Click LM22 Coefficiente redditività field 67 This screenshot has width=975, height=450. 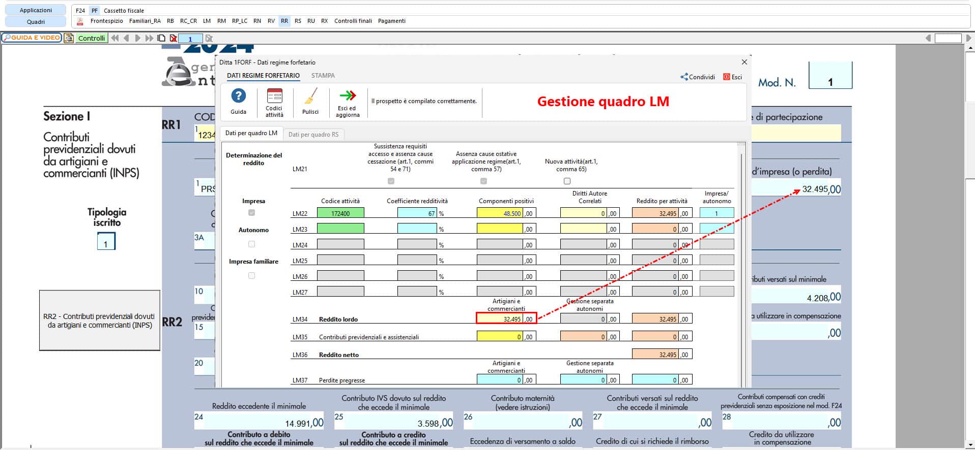[x=417, y=213]
